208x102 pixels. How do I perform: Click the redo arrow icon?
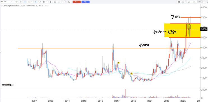pos(66,2)
